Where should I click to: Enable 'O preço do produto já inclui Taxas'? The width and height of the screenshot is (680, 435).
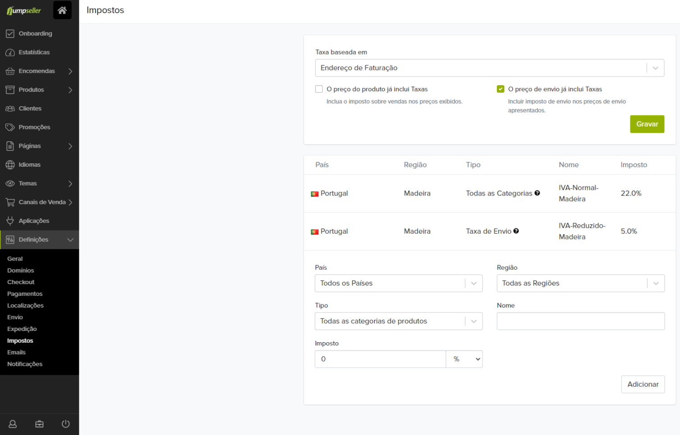tap(319, 89)
